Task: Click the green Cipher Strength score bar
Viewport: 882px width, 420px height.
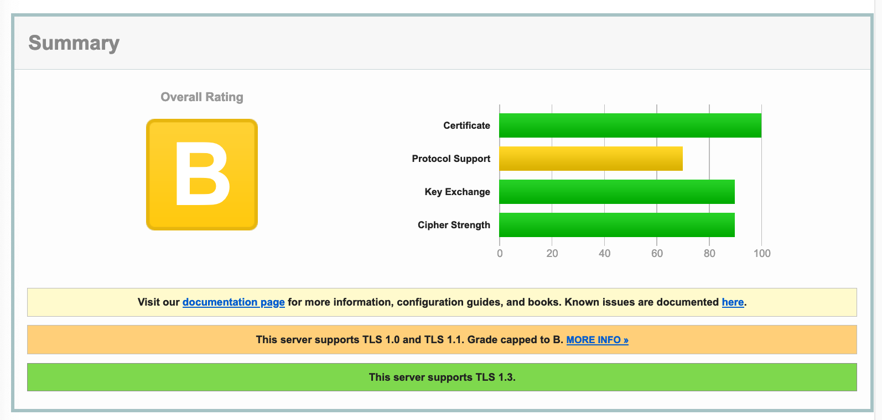Action: (x=617, y=225)
